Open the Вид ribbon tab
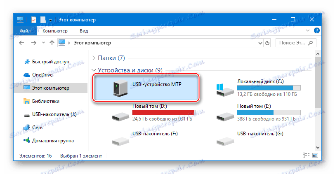Viewport: 335px width, 174px height. click(84, 31)
